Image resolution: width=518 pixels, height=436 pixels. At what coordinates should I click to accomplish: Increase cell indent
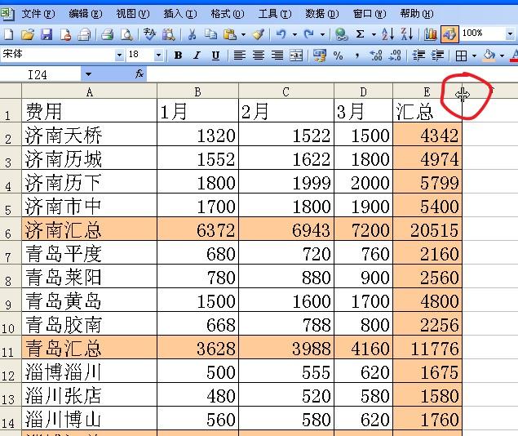[438, 56]
